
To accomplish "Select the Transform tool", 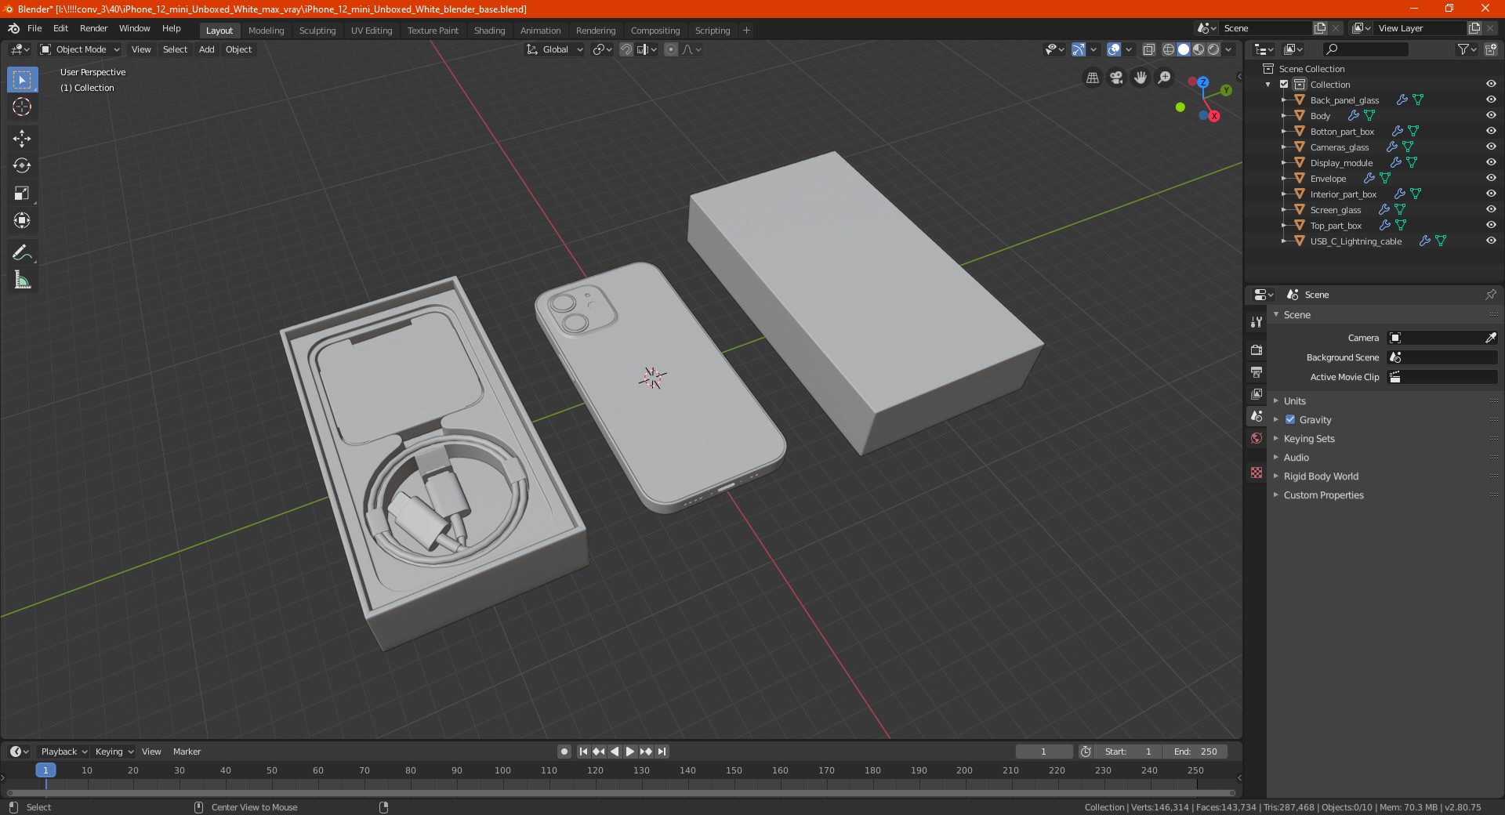I will (22, 221).
